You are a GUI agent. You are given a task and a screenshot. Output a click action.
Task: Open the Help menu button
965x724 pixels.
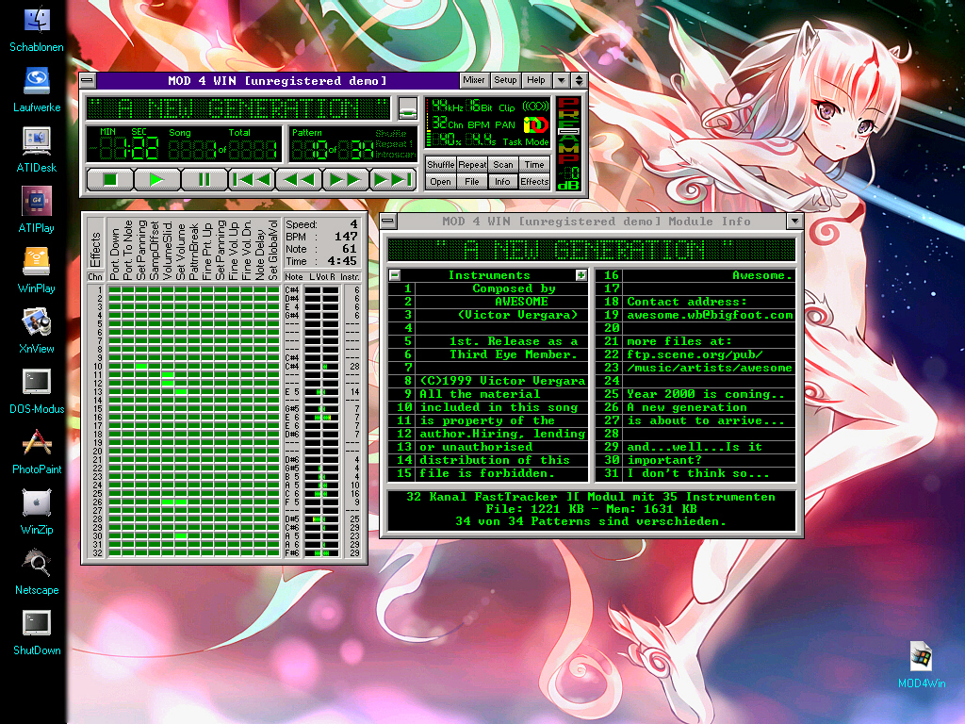click(536, 80)
